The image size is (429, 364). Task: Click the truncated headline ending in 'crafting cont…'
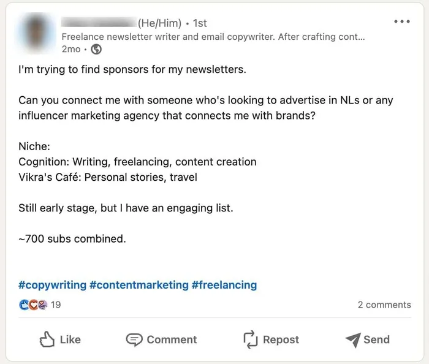213,37
